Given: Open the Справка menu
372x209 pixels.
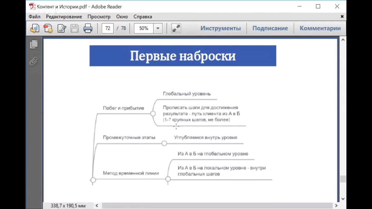Looking at the screenshot, I should (x=143, y=17).
